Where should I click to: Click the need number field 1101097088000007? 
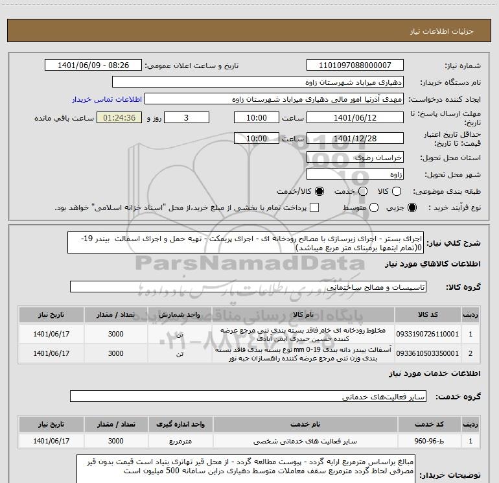click(355, 65)
